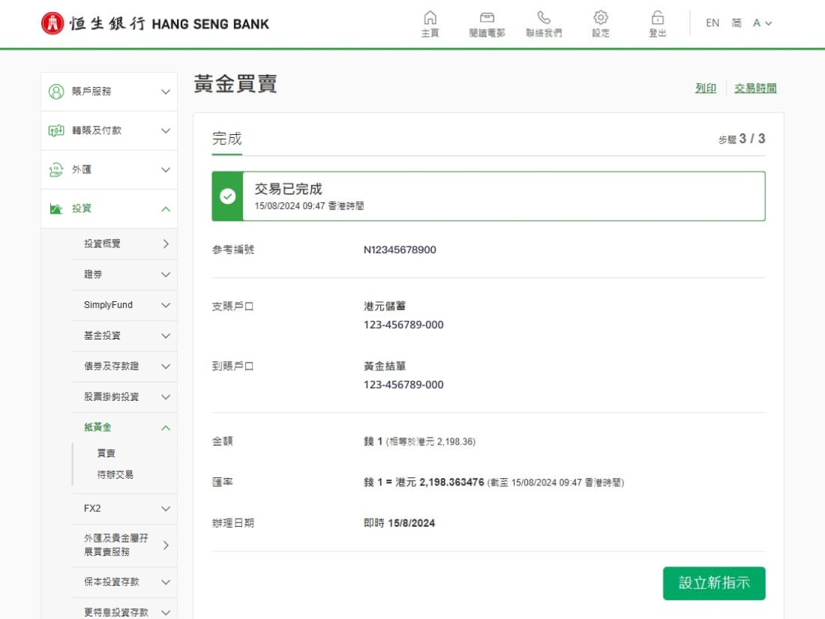Screen dimensions: 825x619
Task: Click the 轉賬及付款 sidebar icon
Action: tap(56, 130)
